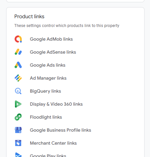Click the Display & Video 360 icon

click(18, 104)
